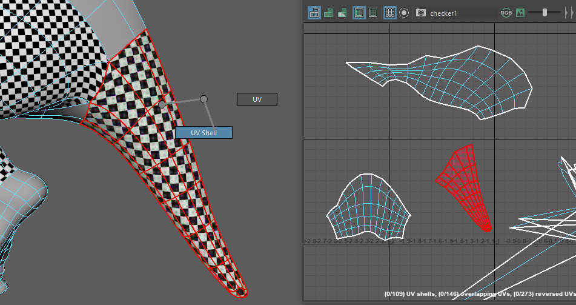This screenshot has height=305, width=576.
Task: Click the second square frame border icon
Action: click(373, 13)
